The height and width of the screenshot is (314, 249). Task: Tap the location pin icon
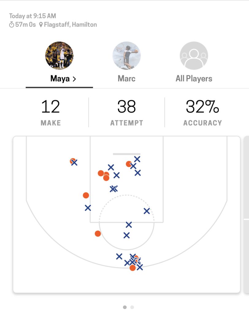tap(41, 25)
